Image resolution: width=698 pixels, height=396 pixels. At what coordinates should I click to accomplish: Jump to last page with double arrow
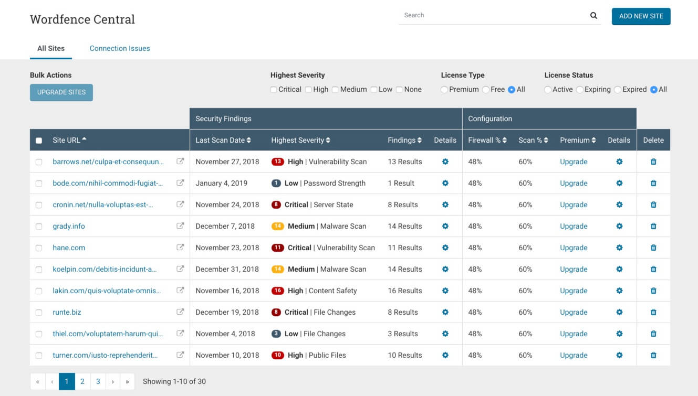point(128,381)
